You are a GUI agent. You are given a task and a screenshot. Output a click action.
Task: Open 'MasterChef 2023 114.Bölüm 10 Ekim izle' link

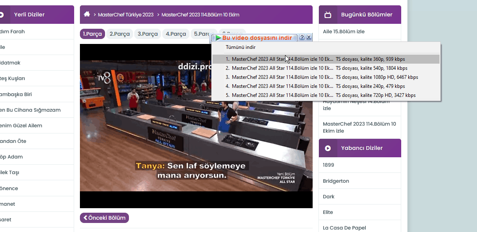click(x=359, y=127)
